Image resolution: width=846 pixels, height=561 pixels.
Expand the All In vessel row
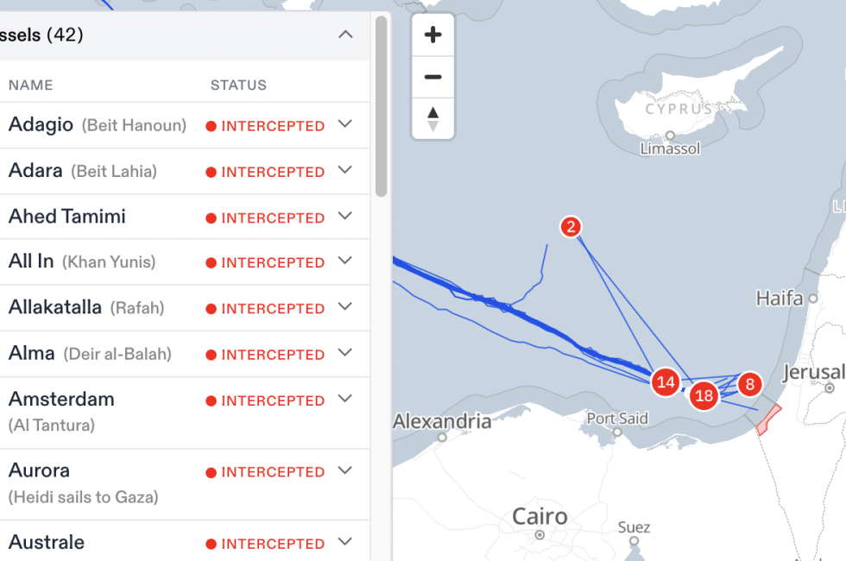pyautogui.click(x=345, y=261)
